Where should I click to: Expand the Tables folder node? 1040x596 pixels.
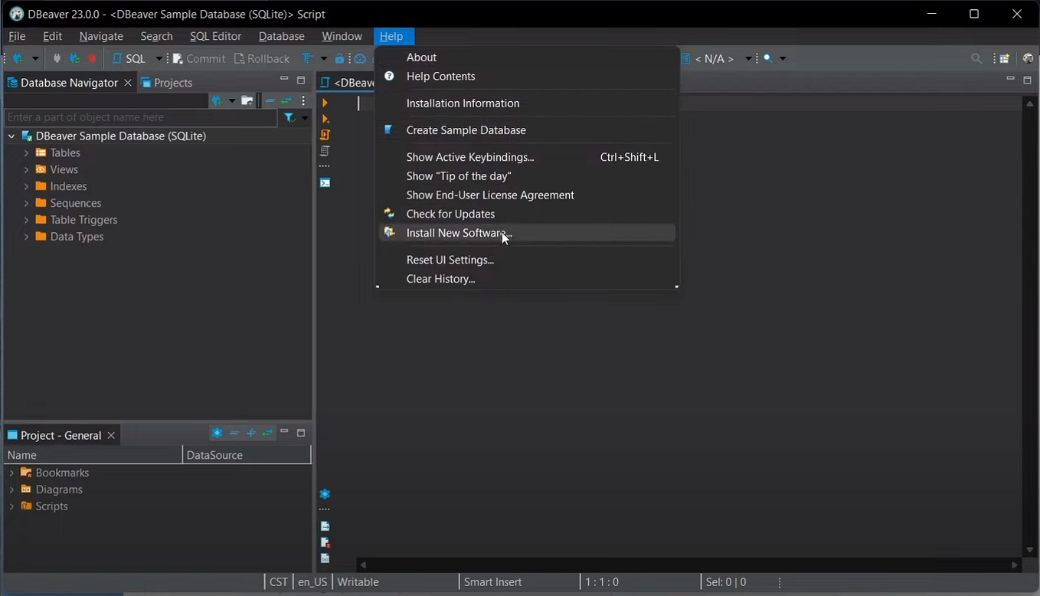(26, 153)
